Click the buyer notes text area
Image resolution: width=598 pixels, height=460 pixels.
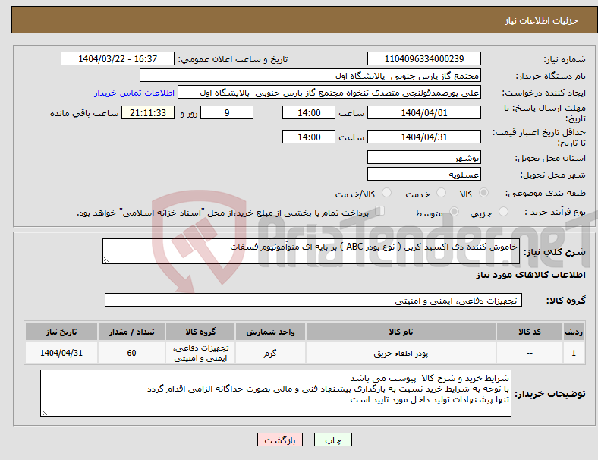click(275, 393)
